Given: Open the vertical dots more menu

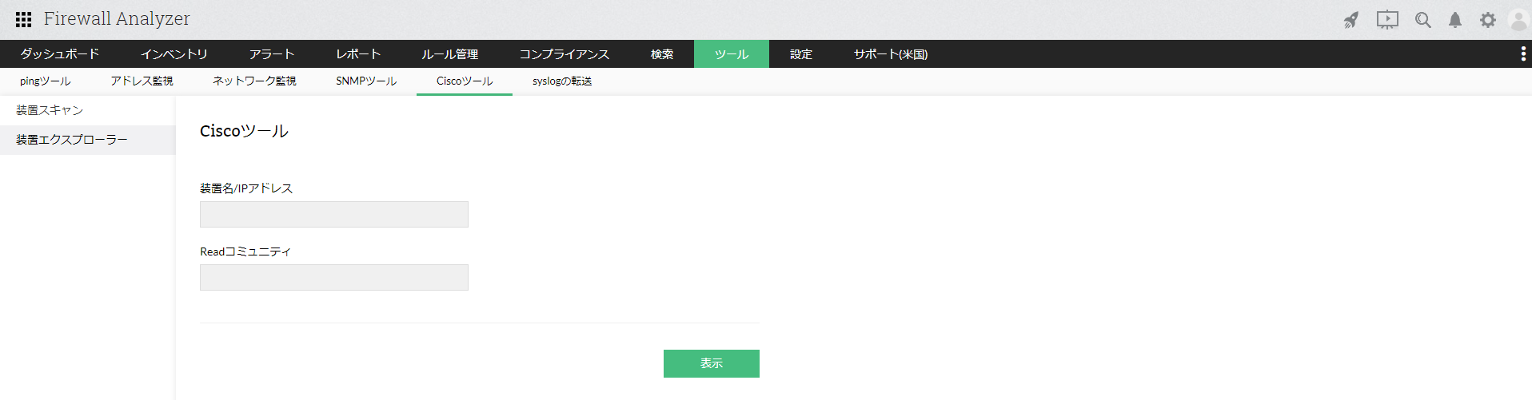Looking at the screenshot, I should click(1522, 53).
